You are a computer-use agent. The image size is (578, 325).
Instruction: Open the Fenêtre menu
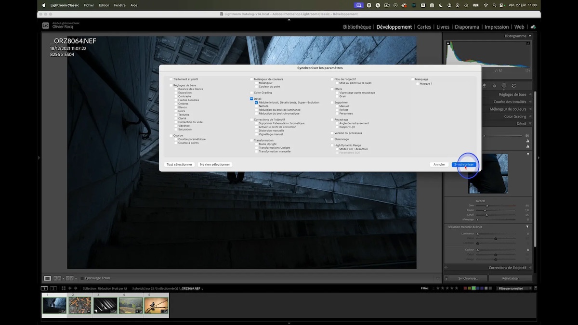click(120, 5)
